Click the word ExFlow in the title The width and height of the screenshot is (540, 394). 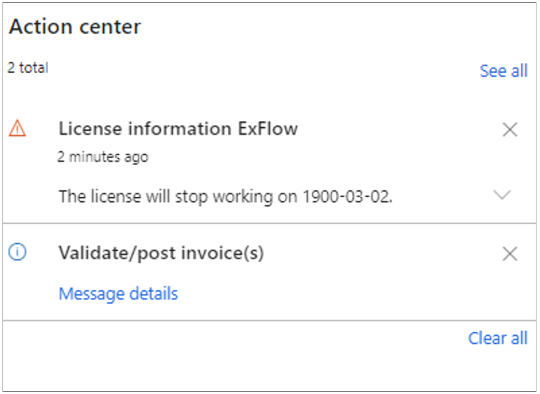[x=267, y=129]
